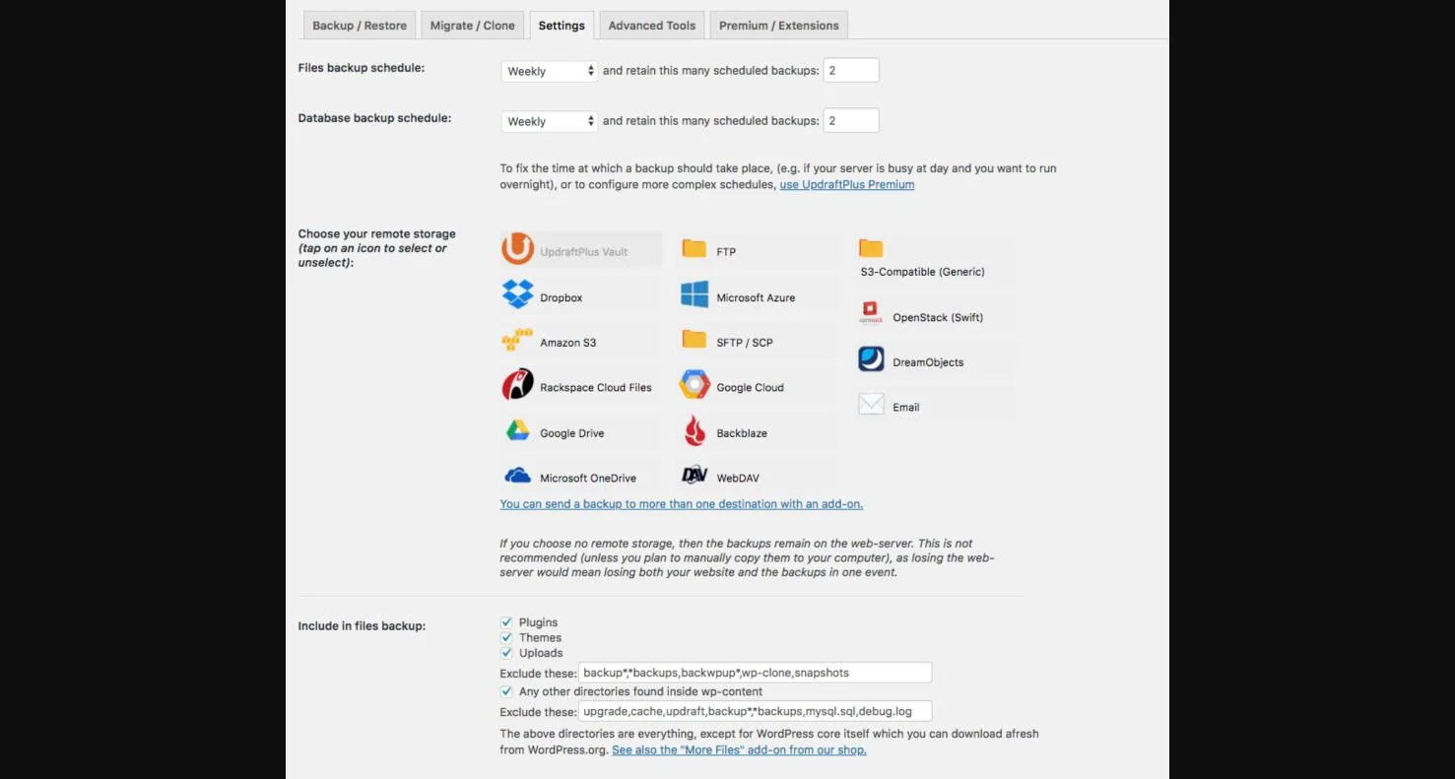Choose the WebDAV icon

click(694, 476)
